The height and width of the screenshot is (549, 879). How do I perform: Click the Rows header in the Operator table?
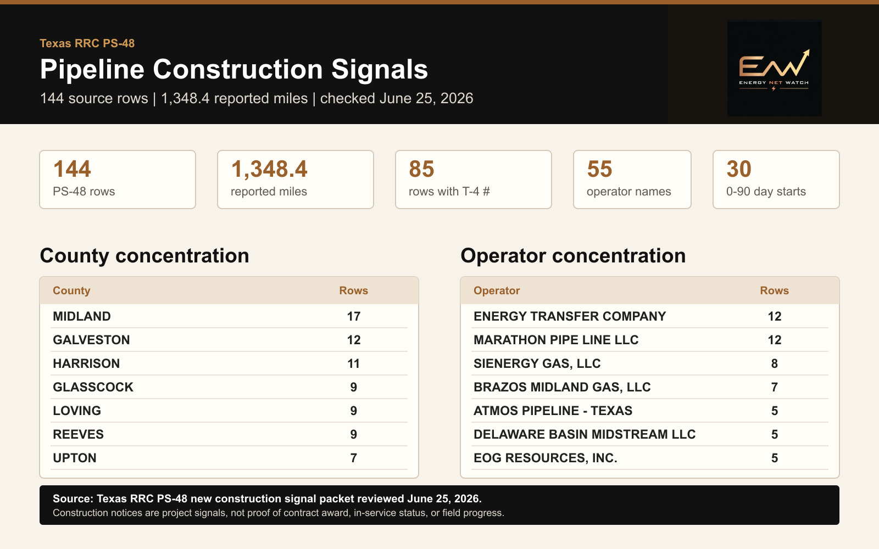(775, 290)
